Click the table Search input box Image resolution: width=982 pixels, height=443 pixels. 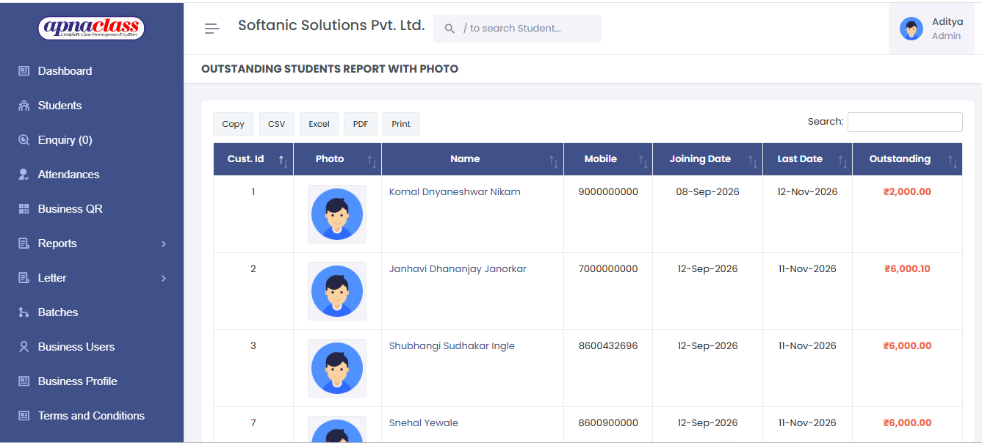point(905,122)
